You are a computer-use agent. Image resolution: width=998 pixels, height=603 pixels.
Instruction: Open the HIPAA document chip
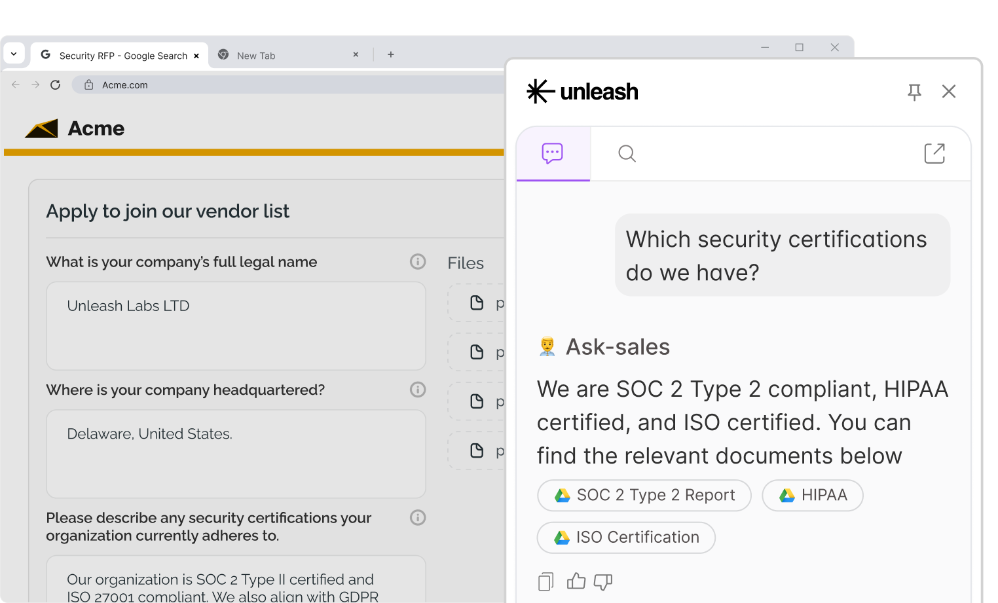pos(813,495)
